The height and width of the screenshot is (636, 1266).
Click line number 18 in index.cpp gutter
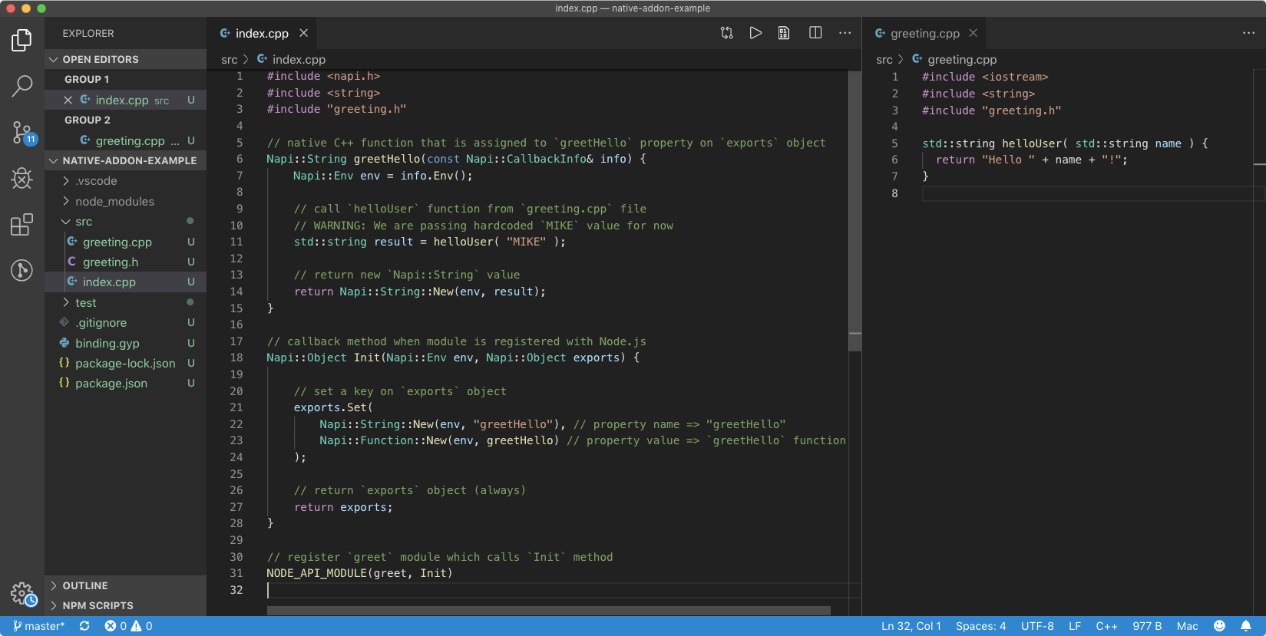pos(236,358)
